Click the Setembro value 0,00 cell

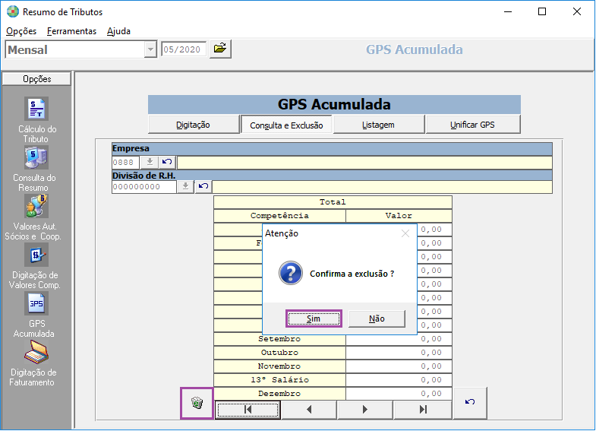[399, 339]
